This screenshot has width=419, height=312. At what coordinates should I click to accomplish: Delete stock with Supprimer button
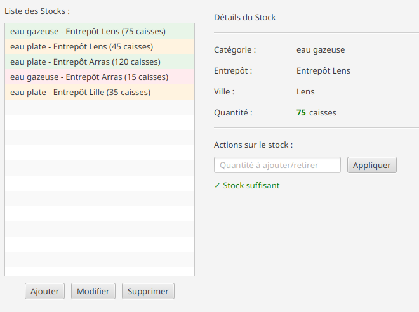[x=148, y=291]
